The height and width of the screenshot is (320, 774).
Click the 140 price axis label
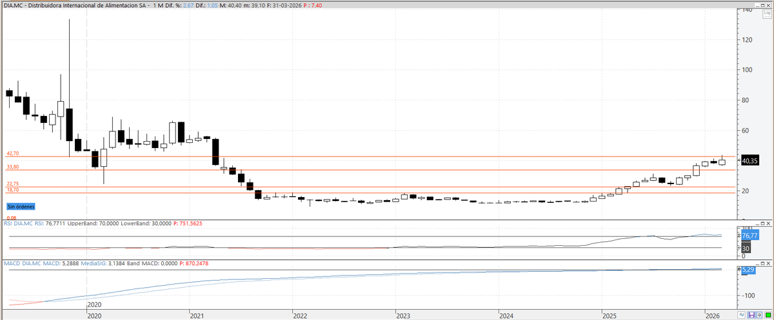coord(748,10)
